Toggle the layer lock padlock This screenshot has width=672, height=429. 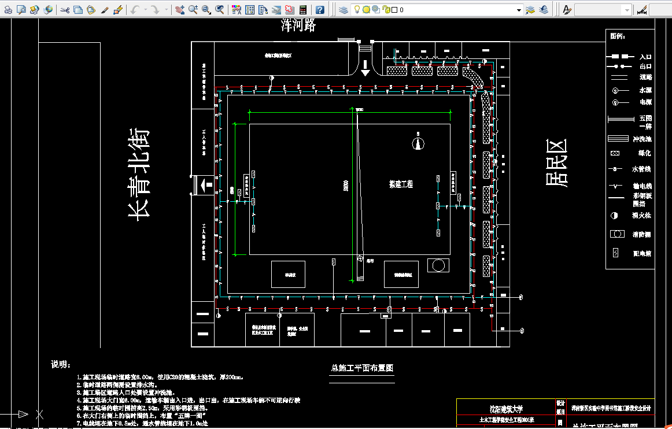(386, 9)
